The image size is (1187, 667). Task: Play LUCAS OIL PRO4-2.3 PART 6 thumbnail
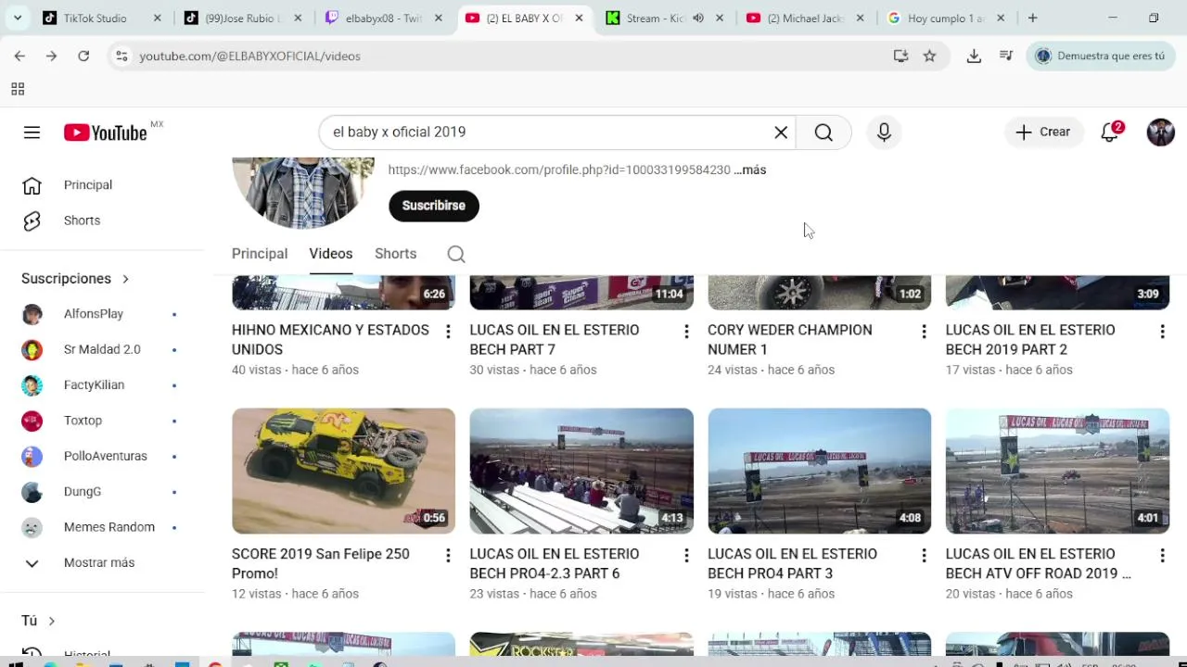[x=581, y=471]
